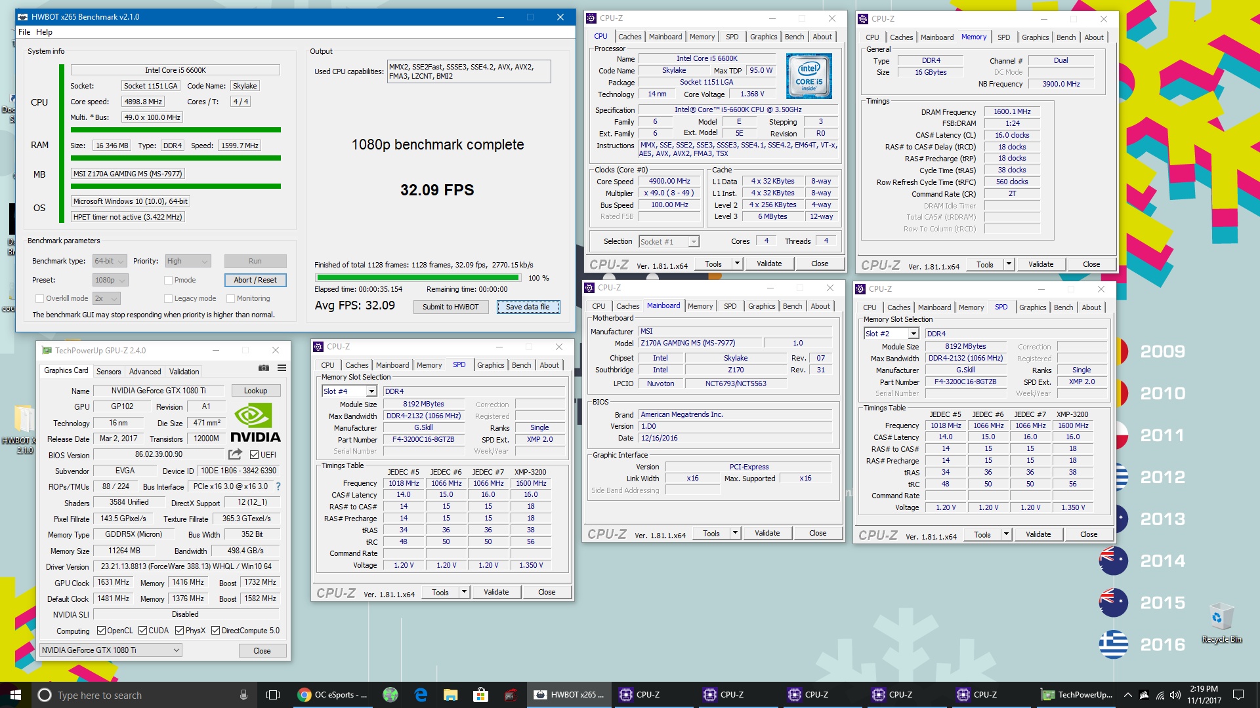Open the Chrome OC eSports taskbar item
This screenshot has width=1260, height=708.
tap(333, 695)
